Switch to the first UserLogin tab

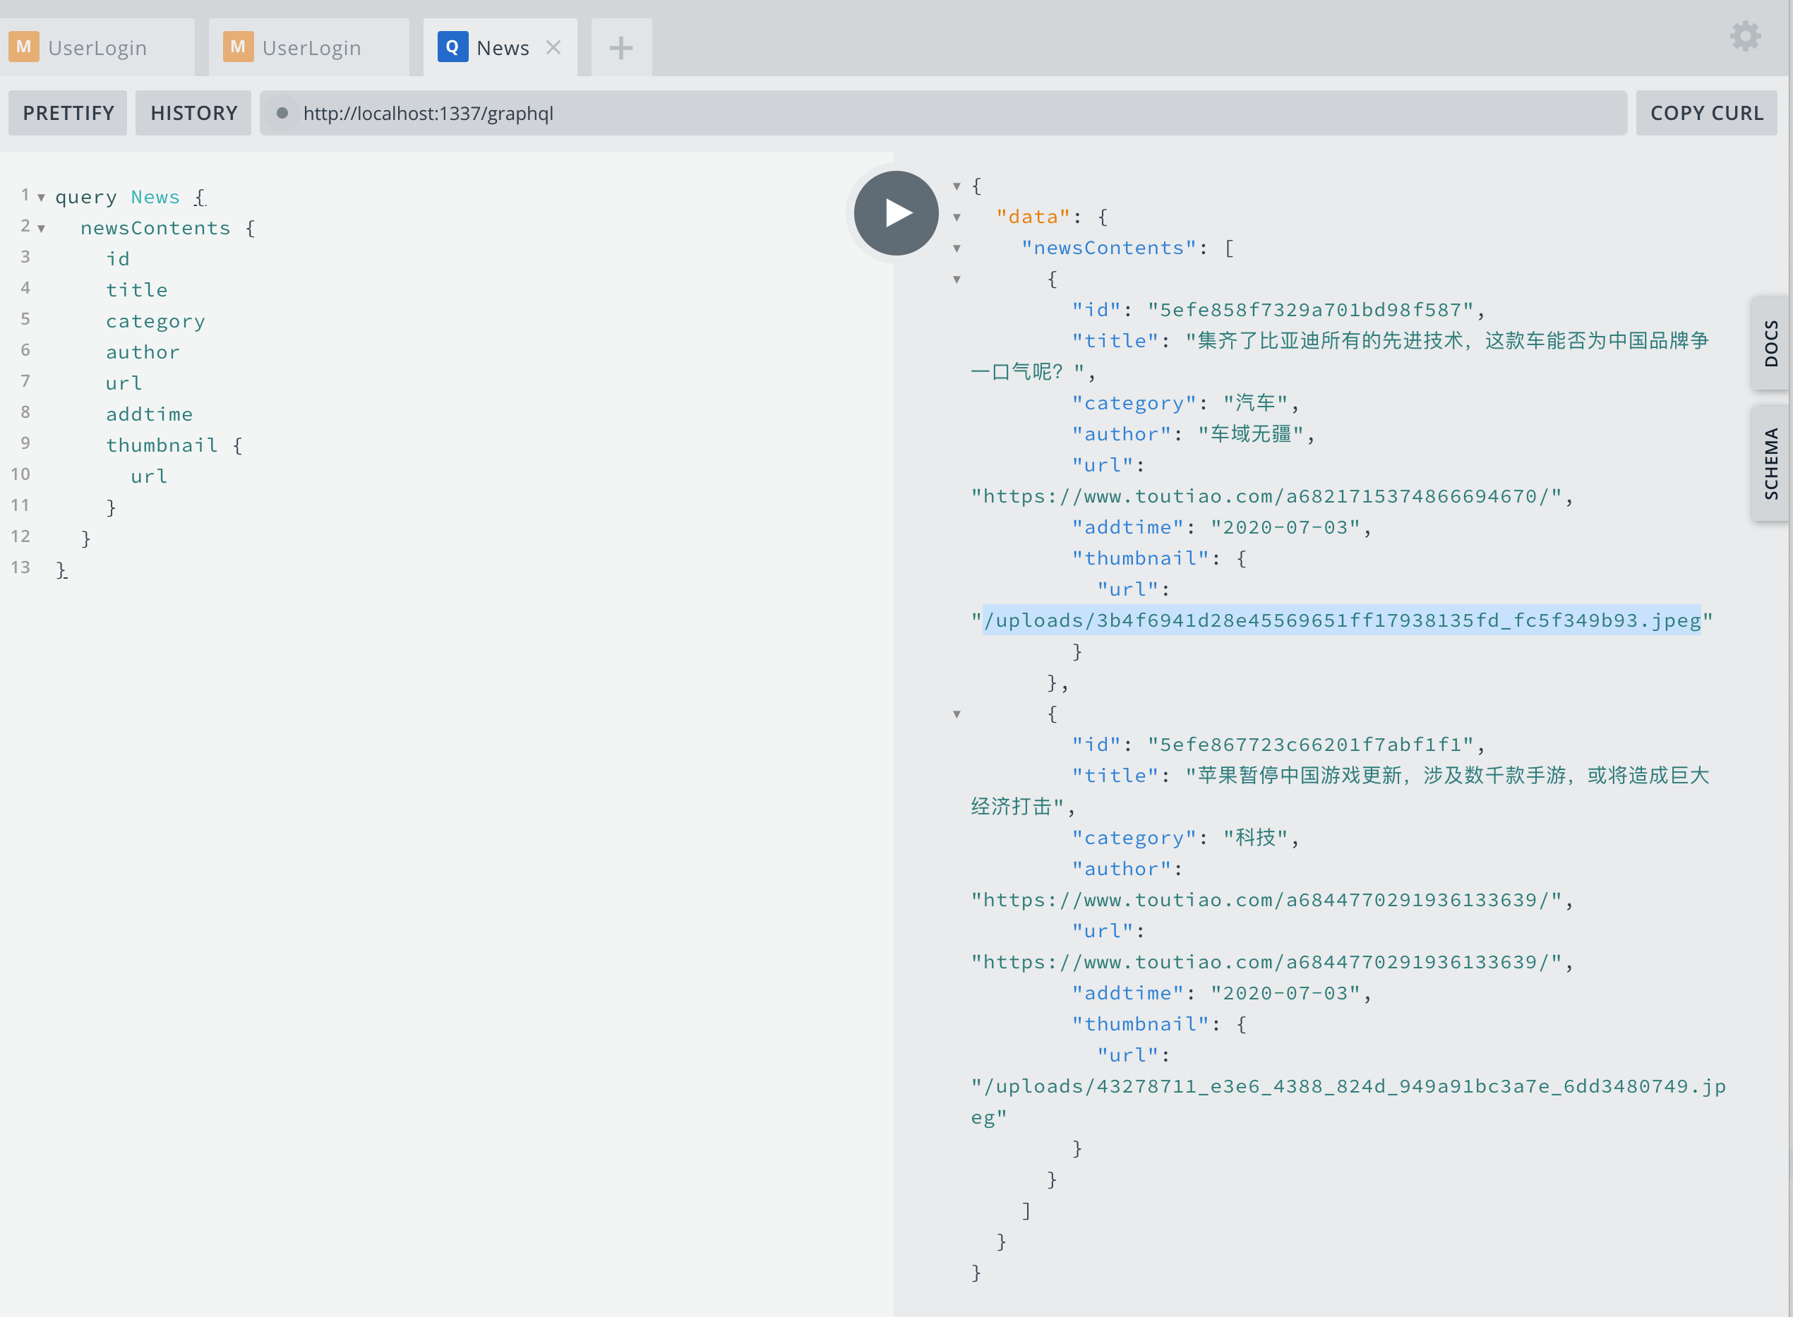(x=97, y=48)
